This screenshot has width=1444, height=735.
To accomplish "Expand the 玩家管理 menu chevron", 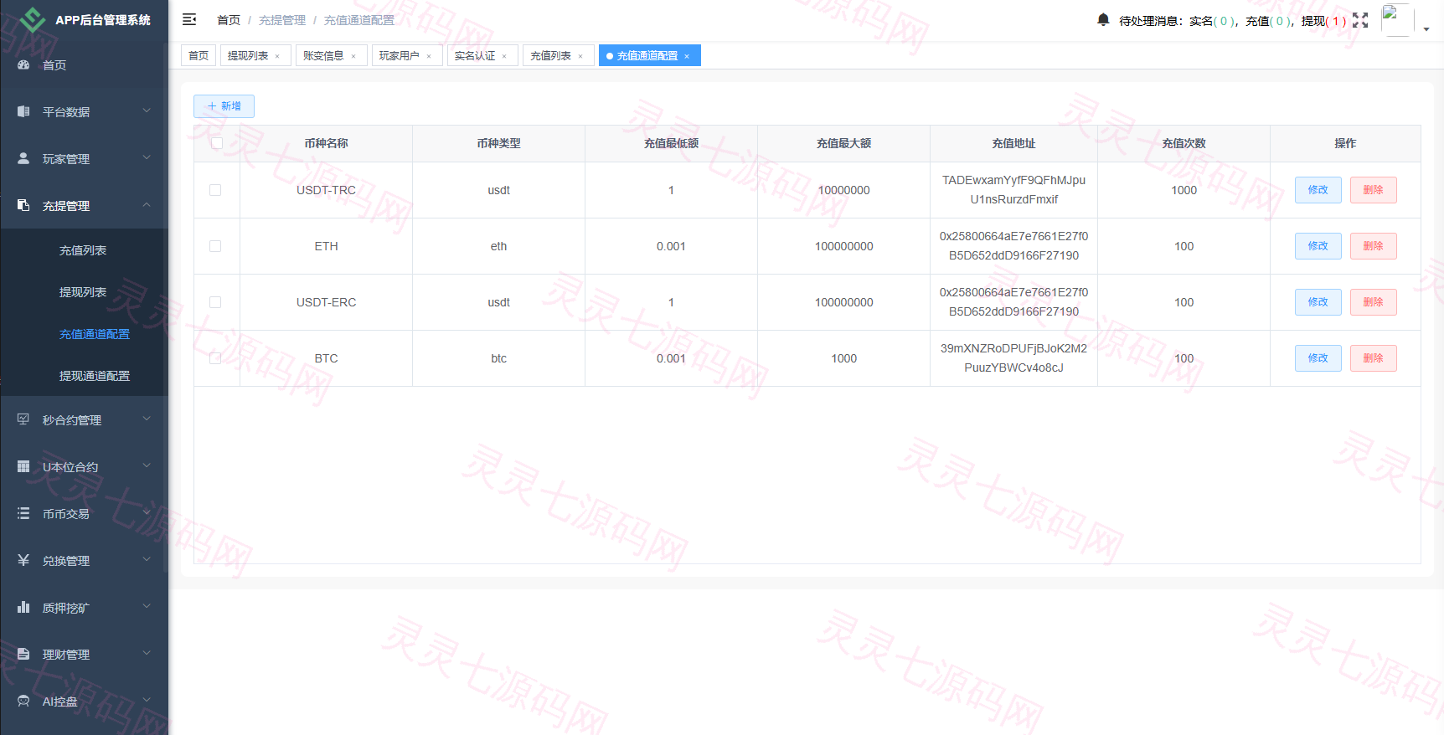I will tap(147, 157).
